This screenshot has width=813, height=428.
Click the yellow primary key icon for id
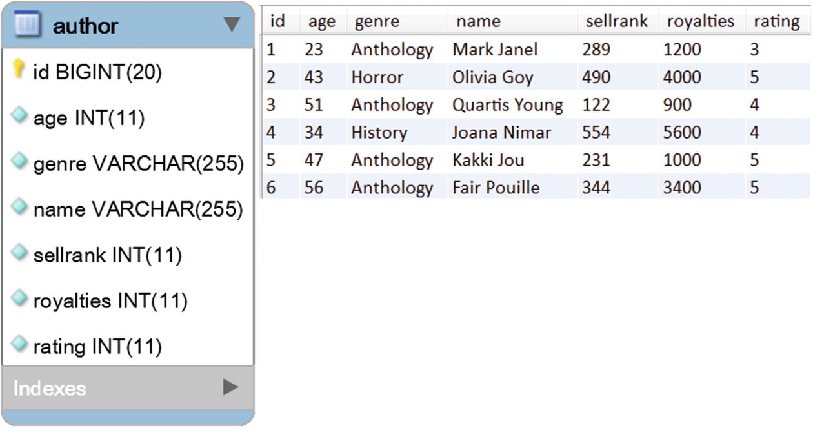tap(19, 70)
